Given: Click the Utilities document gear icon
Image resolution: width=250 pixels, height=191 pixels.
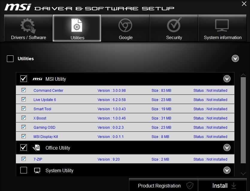Looking at the screenshot, I should pyautogui.click(x=77, y=25).
